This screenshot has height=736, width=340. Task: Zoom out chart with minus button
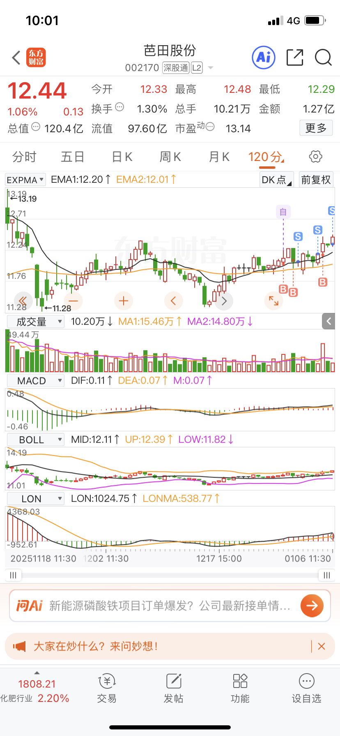coord(74,301)
